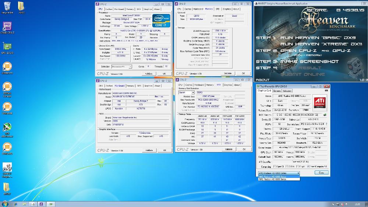Toggle the OpenCL checkbox in GPU-Z
Viewport: 368px width, 207px height.
pyautogui.click(x=275, y=166)
